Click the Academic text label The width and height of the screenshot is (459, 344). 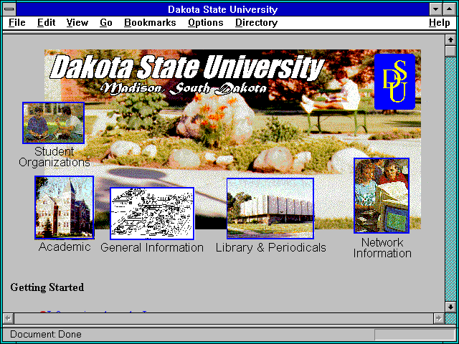click(65, 247)
